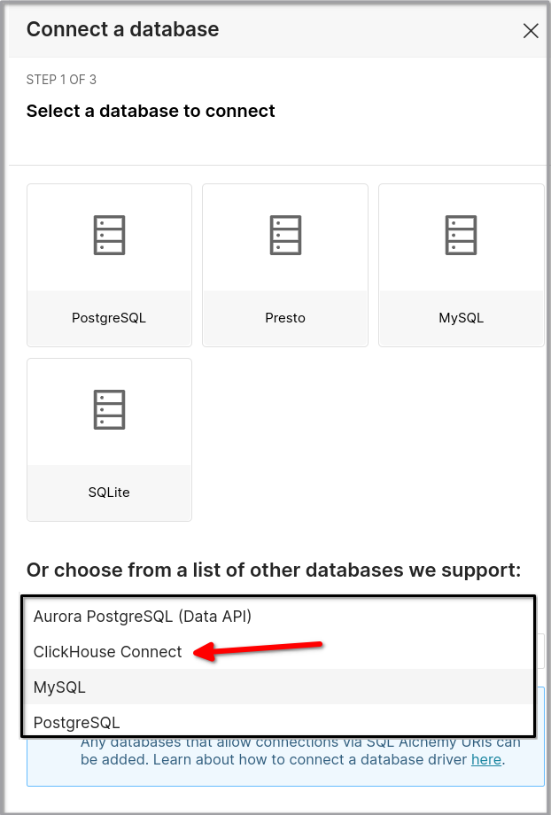Image resolution: width=551 pixels, height=815 pixels.
Task: Select the SQLite database icon
Action: point(108,439)
